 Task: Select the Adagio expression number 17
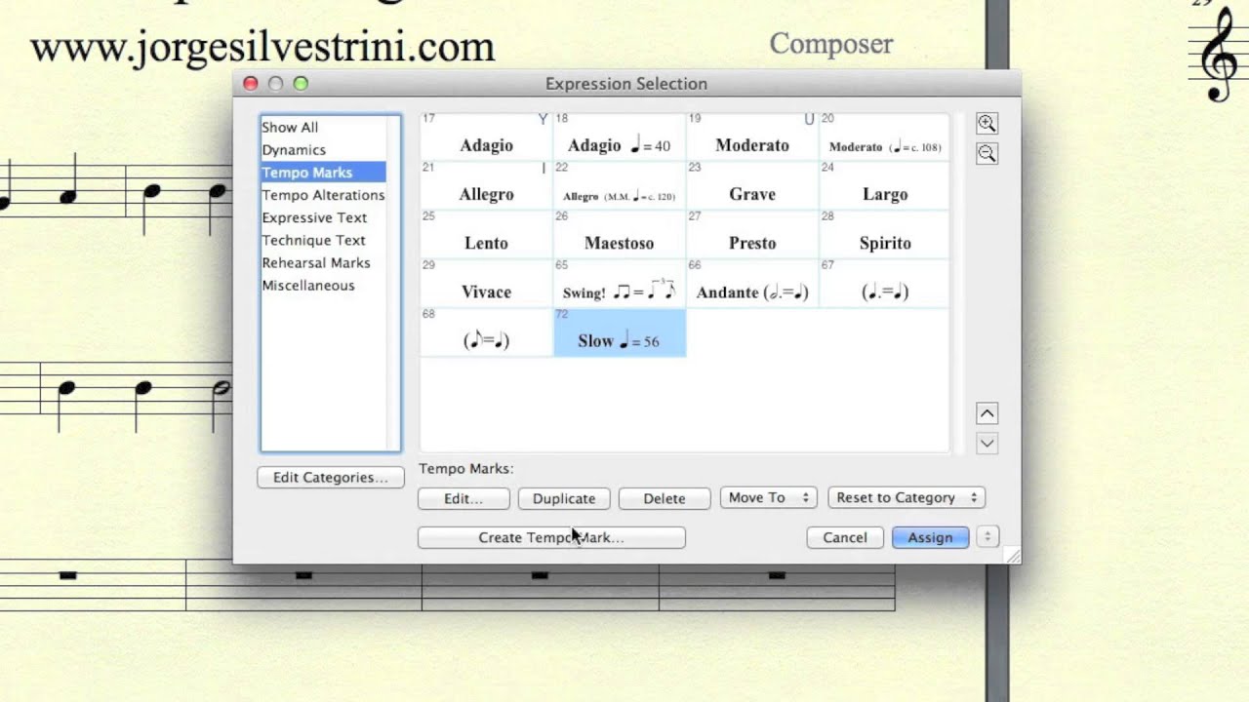(486, 136)
